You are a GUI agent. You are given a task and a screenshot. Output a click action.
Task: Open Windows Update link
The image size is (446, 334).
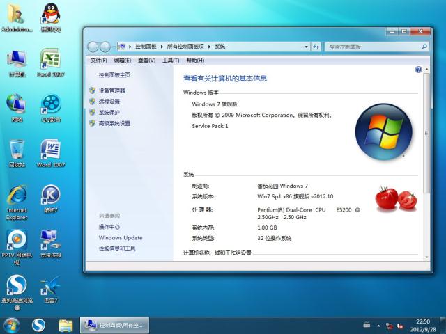(x=121, y=238)
